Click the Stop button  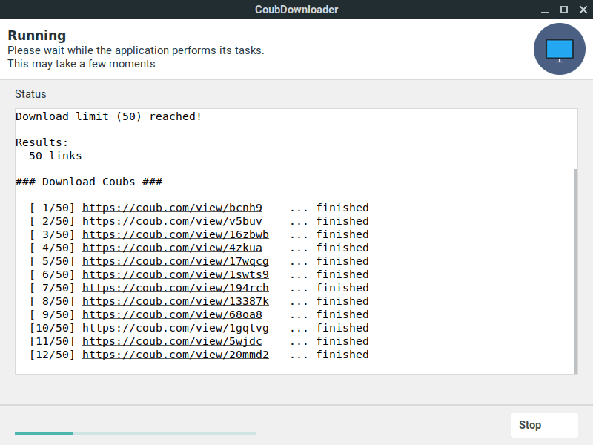(544, 425)
